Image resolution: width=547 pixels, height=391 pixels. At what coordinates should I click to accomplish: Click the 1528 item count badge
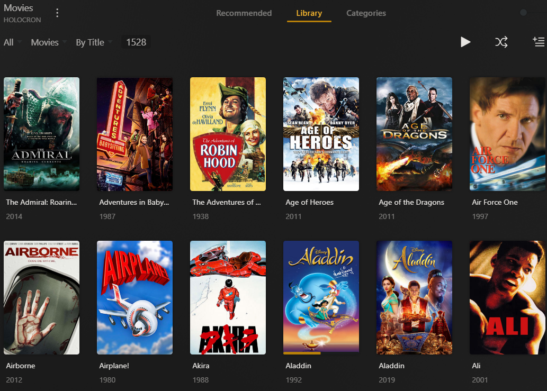click(136, 42)
